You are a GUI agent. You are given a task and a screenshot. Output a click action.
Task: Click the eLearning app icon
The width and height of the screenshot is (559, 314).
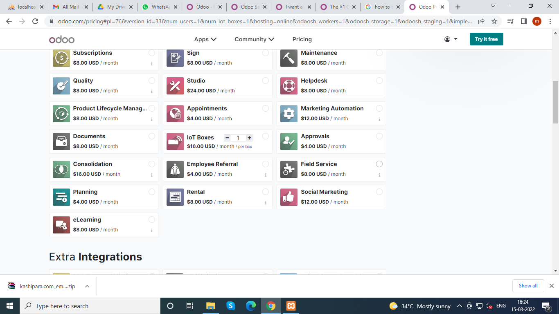coord(61,225)
